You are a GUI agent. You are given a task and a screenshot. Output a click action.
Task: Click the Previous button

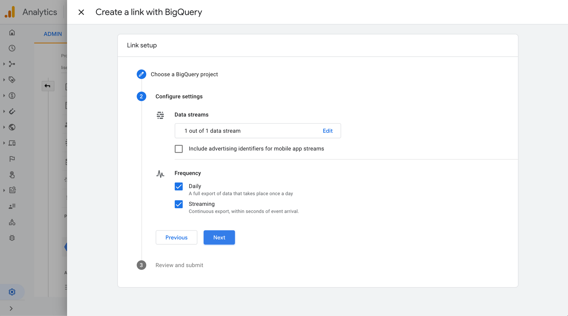[176, 237]
